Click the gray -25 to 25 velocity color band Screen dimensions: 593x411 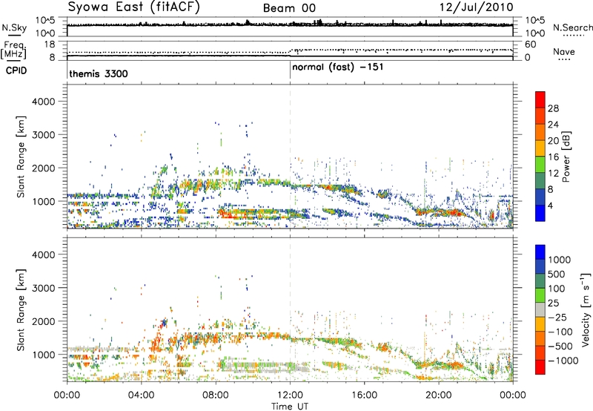pyautogui.click(x=540, y=309)
